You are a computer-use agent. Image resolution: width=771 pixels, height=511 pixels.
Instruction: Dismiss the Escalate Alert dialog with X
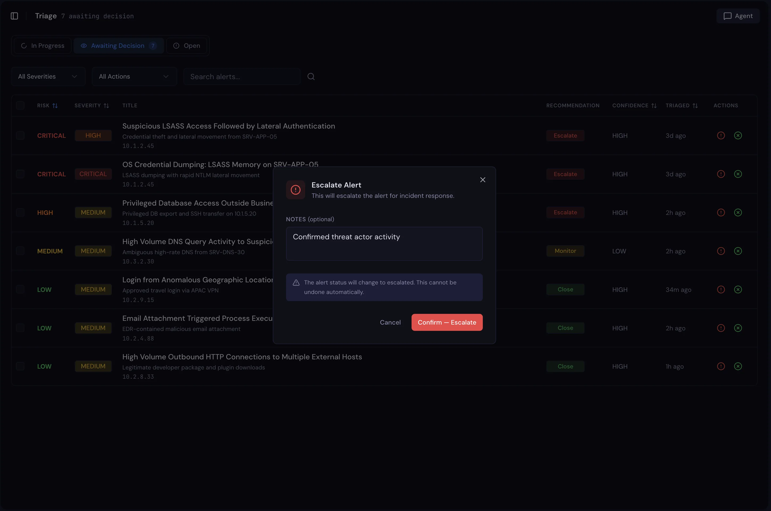(483, 180)
